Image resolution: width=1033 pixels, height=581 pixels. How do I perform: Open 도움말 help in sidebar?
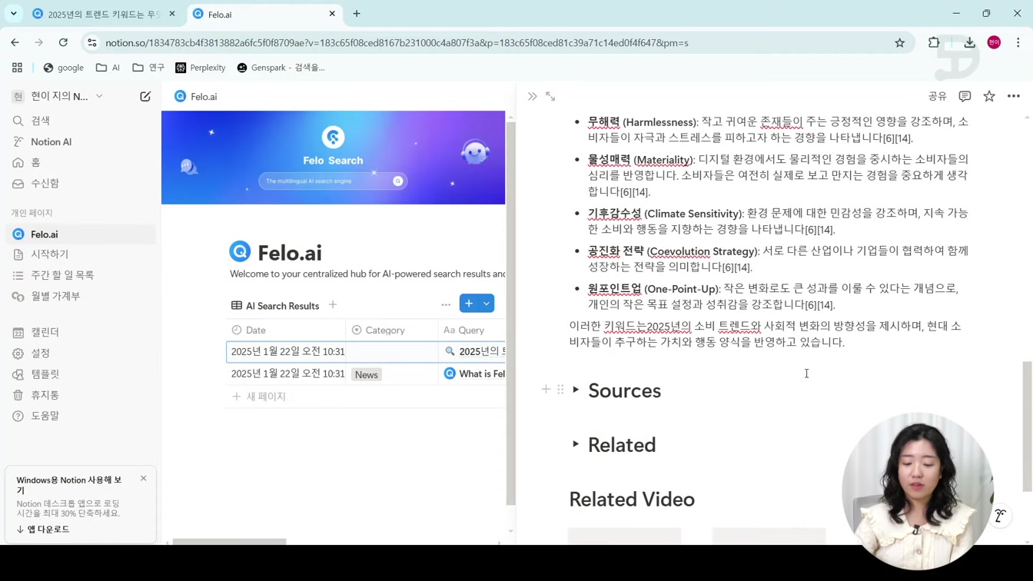click(45, 415)
